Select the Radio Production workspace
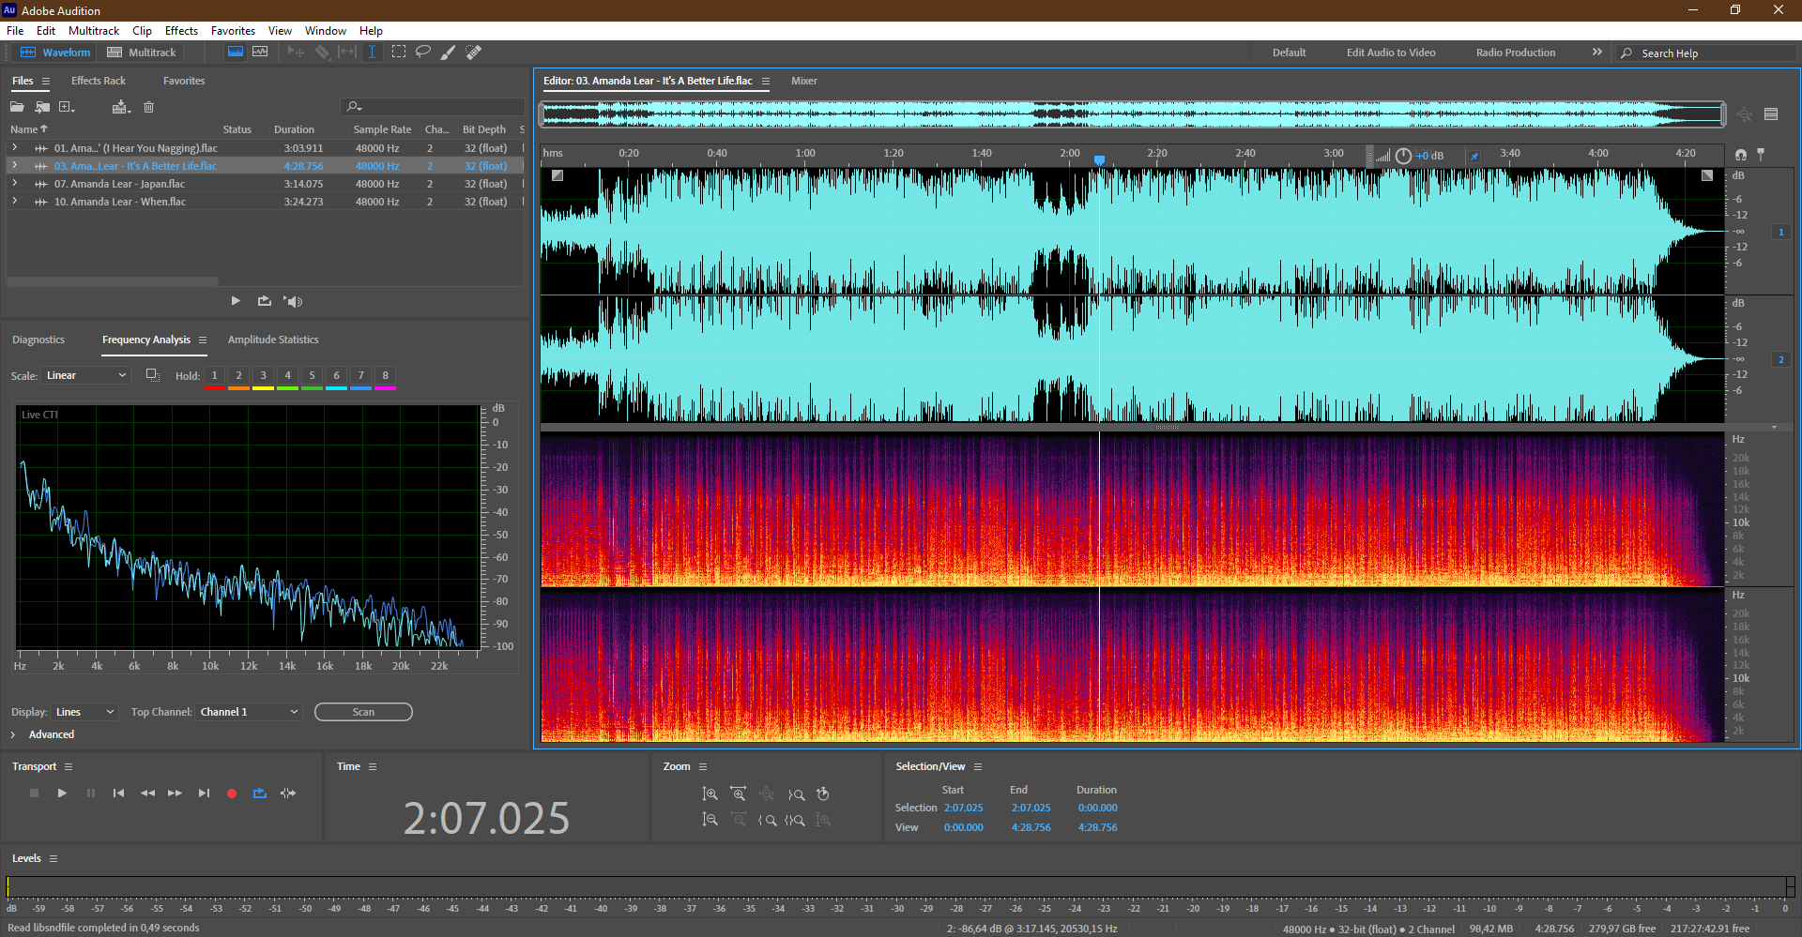 pyautogui.click(x=1515, y=53)
